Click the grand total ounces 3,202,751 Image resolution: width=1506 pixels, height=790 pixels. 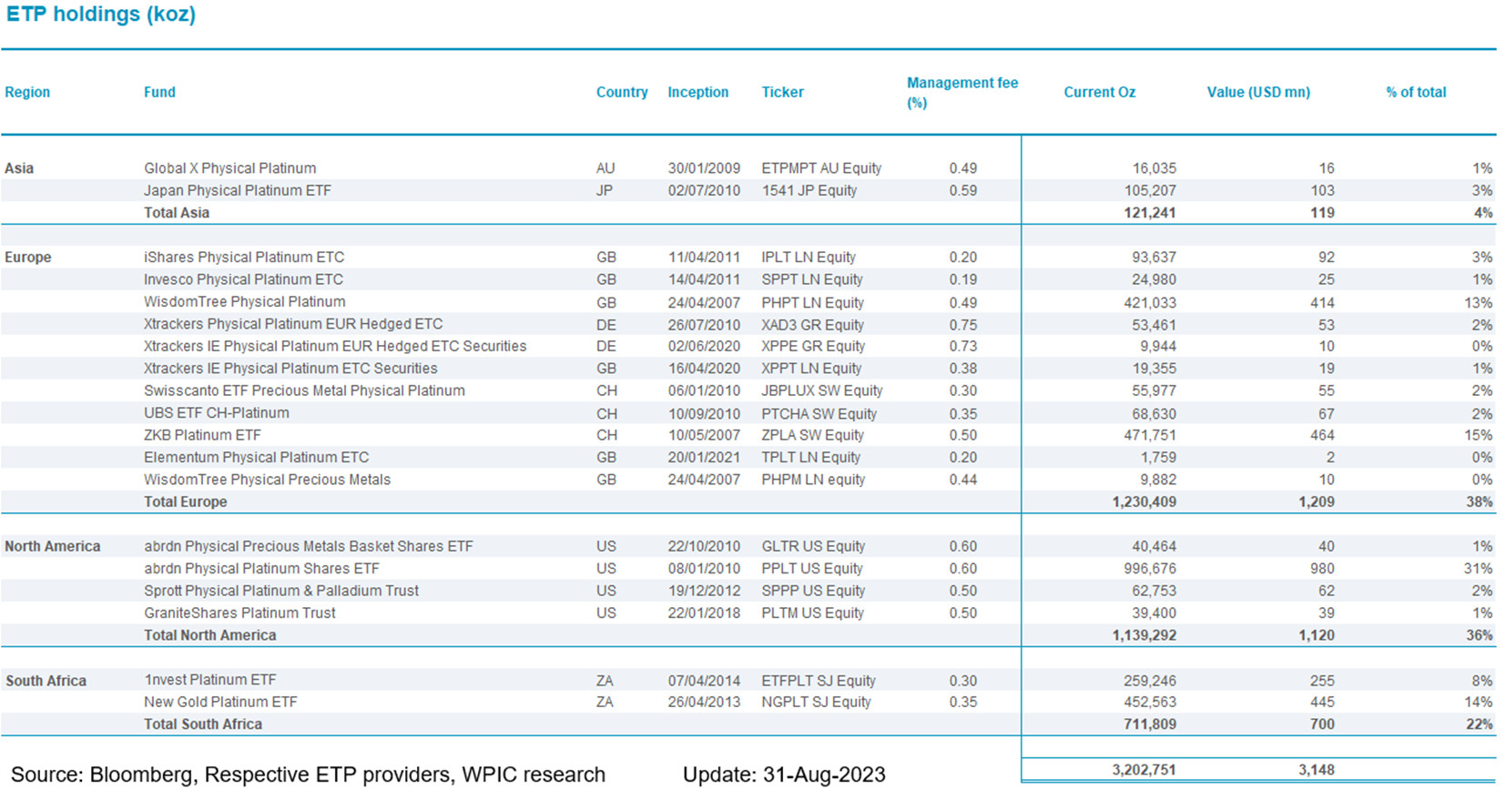1144,770
